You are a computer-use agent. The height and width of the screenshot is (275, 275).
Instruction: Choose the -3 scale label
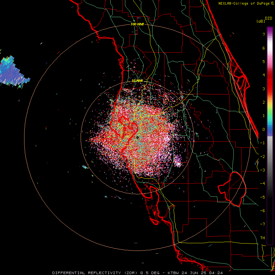pyautogui.click(x=262, y=170)
